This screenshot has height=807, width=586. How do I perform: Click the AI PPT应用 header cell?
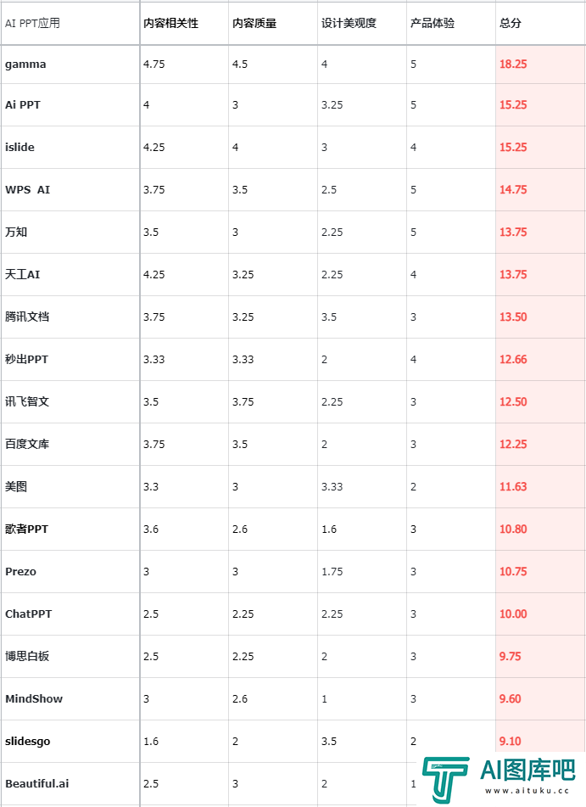[32, 23]
